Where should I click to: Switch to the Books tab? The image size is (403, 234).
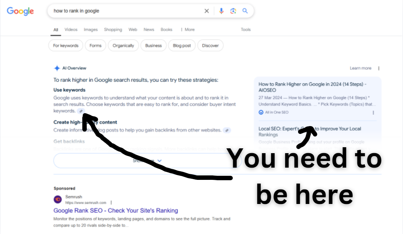click(166, 30)
